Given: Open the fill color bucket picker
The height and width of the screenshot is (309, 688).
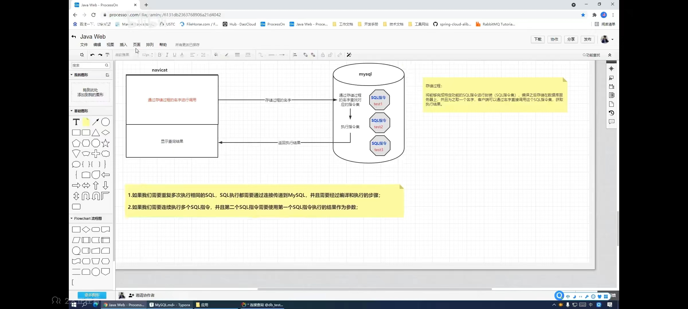Looking at the screenshot, I should pyautogui.click(x=216, y=55).
